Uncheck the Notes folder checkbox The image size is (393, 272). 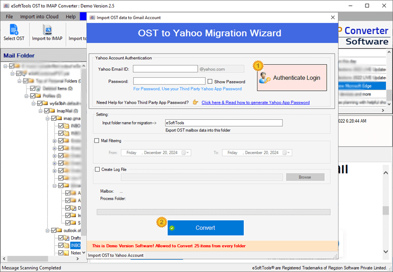[x=60, y=253]
